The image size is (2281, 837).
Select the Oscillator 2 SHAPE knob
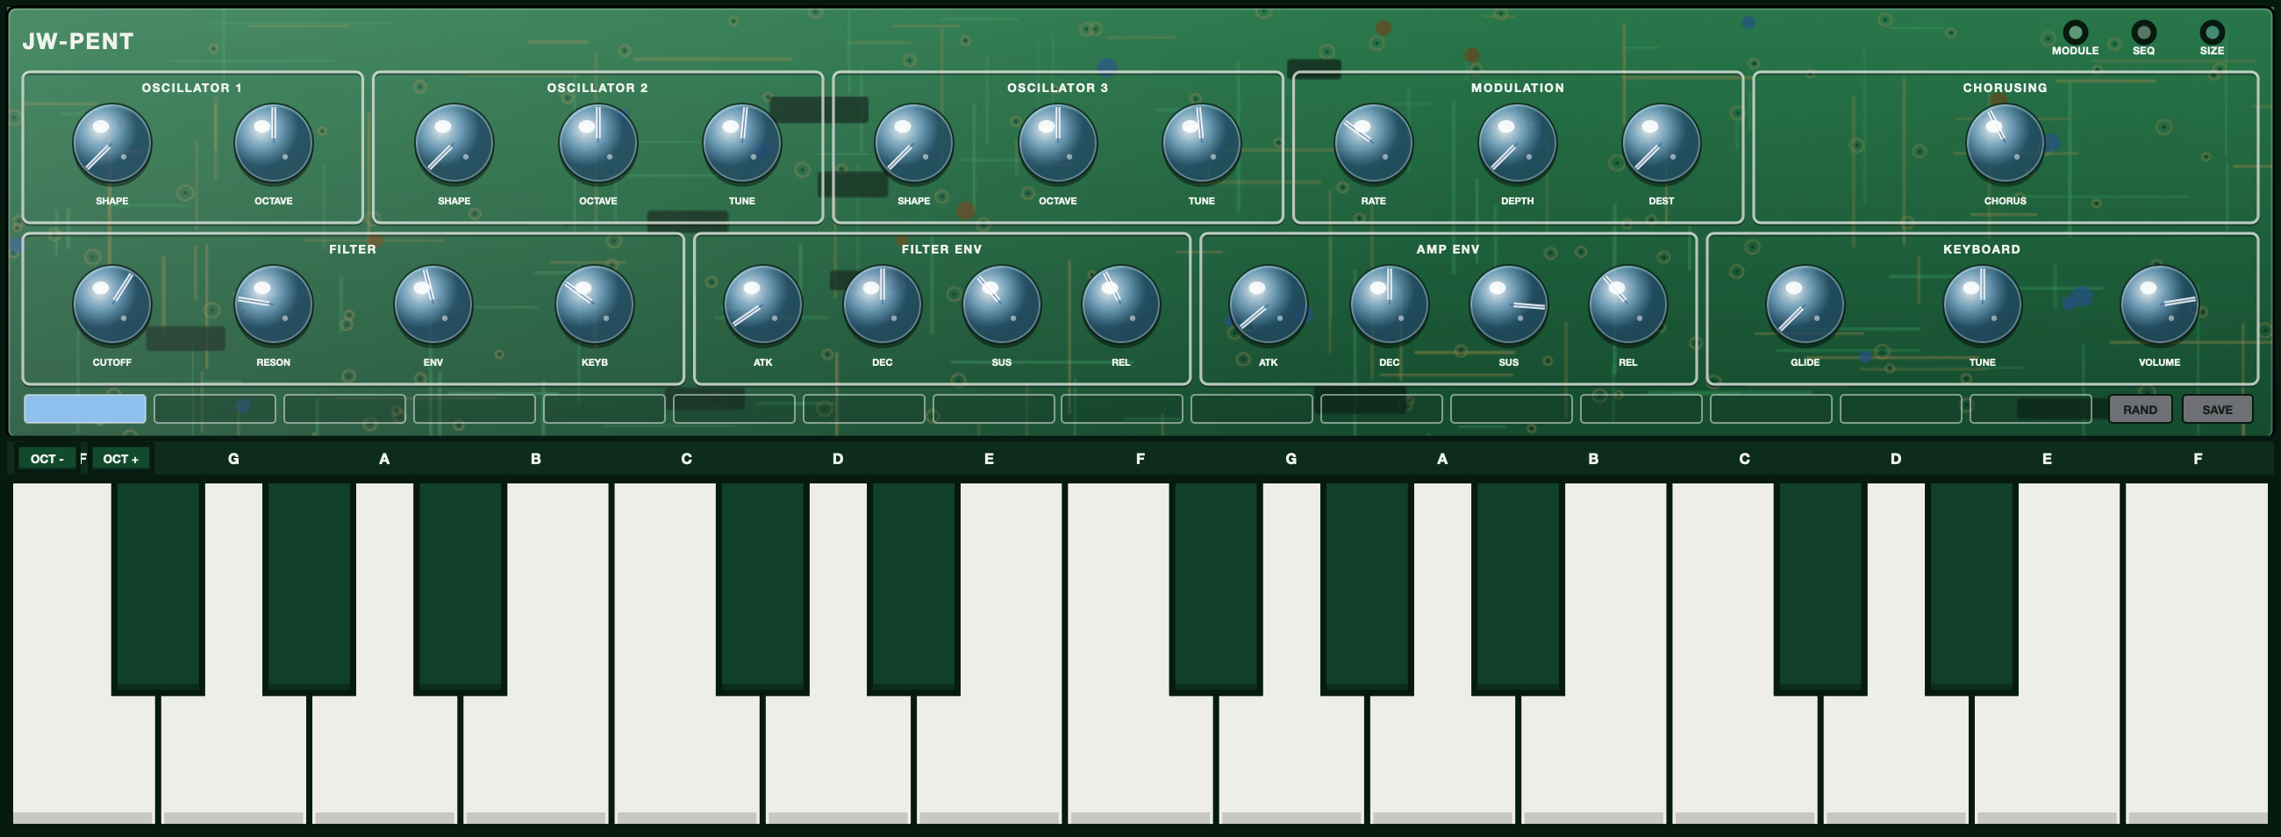coord(454,144)
